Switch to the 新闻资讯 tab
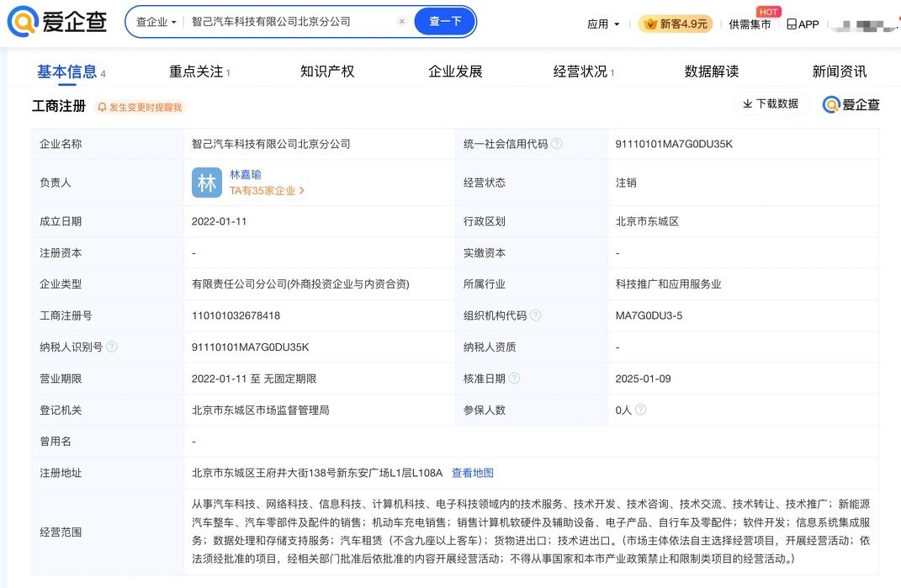 (x=839, y=72)
